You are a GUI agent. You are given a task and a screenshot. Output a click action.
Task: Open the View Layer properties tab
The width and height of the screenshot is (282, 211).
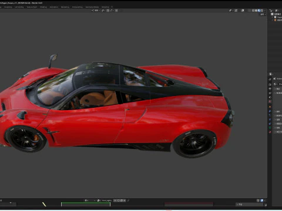coord(270,93)
